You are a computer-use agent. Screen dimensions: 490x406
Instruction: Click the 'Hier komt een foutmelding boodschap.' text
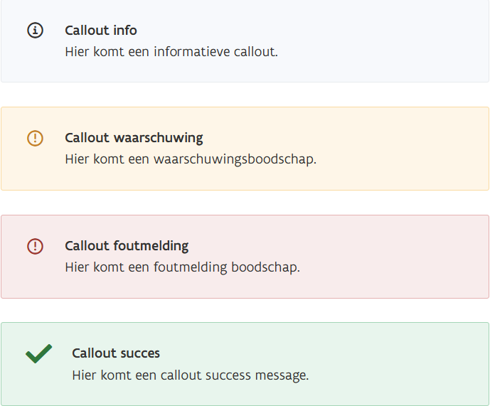point(182,268)
